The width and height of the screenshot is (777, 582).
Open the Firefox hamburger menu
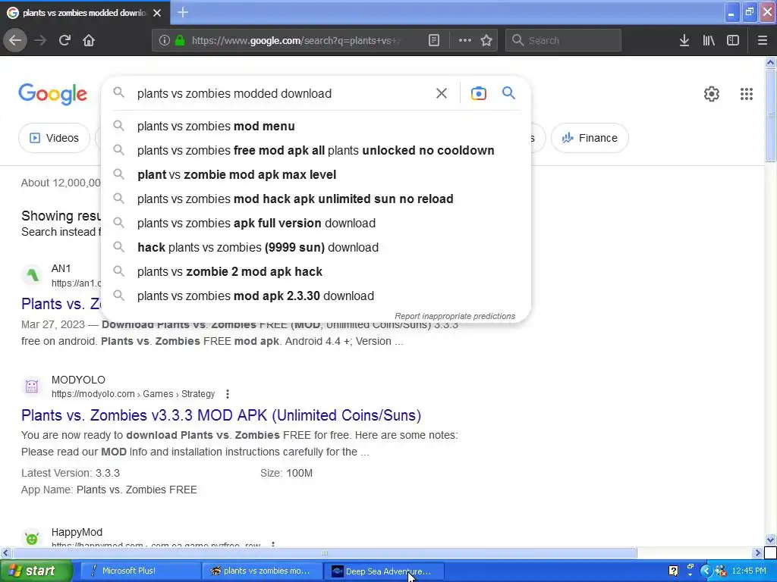click(763, 41)
